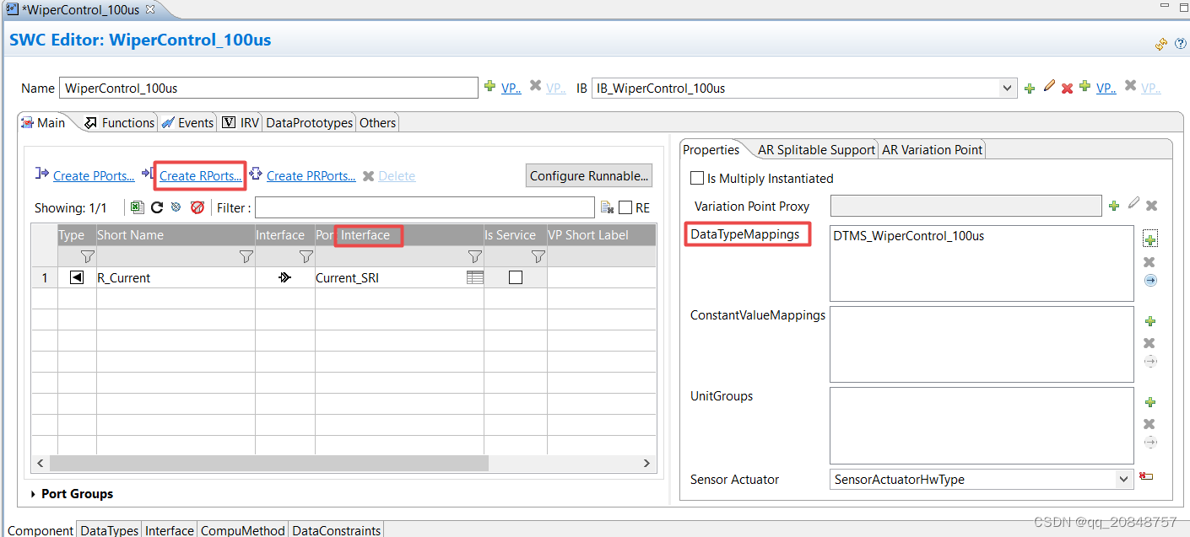Screen dimensions: 1190x537
Task: Select DTMS_WiperControl_100us in DataTypeMappings list
Action: pos(908,236)
